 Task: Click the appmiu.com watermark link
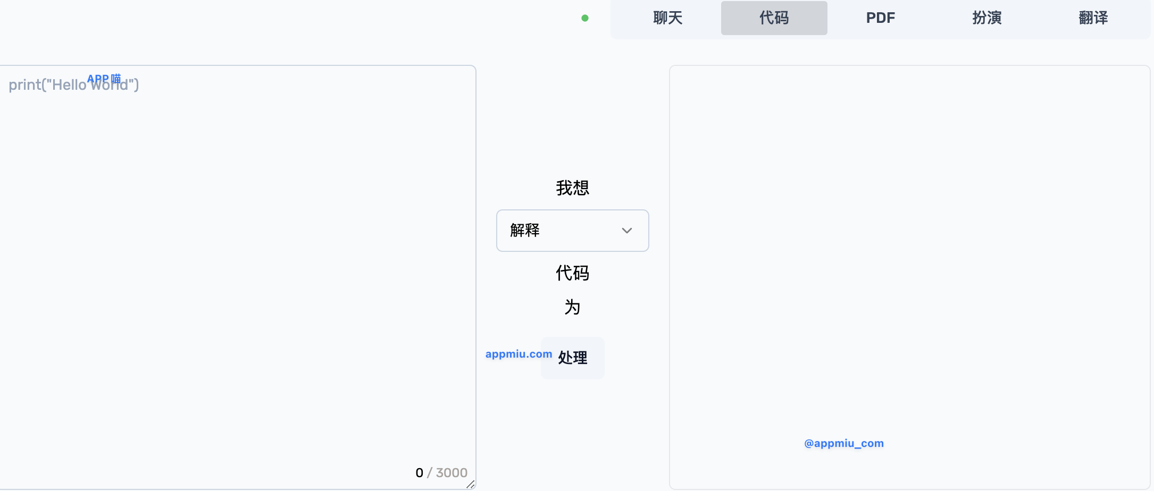click(x=519, y=354)
